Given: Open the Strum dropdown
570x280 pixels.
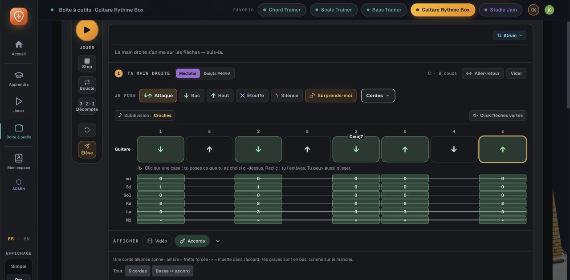Looking at the screenshot, I should coord(510,35).
